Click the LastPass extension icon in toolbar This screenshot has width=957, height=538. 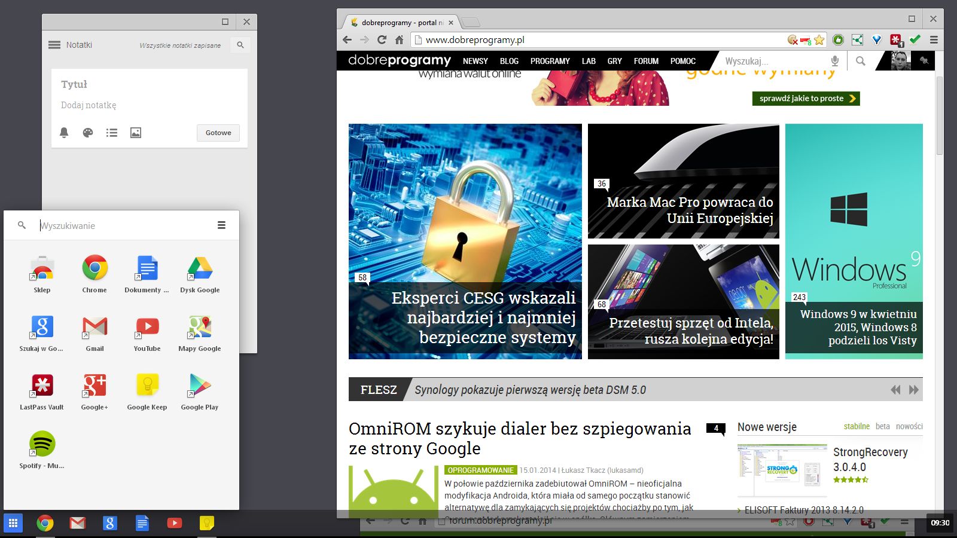click(896, 40)
